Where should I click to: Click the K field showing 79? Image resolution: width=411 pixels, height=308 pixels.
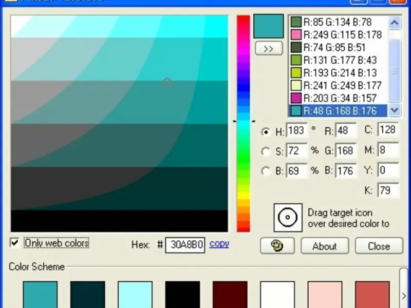click(388, 190)
